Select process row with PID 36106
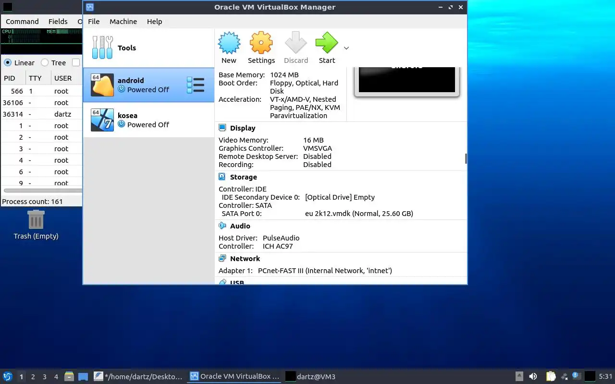 (42, 103)
